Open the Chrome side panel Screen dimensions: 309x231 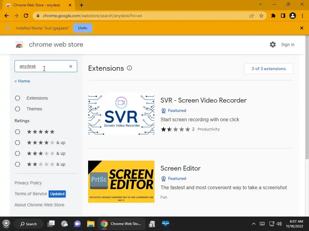[283, 16]
